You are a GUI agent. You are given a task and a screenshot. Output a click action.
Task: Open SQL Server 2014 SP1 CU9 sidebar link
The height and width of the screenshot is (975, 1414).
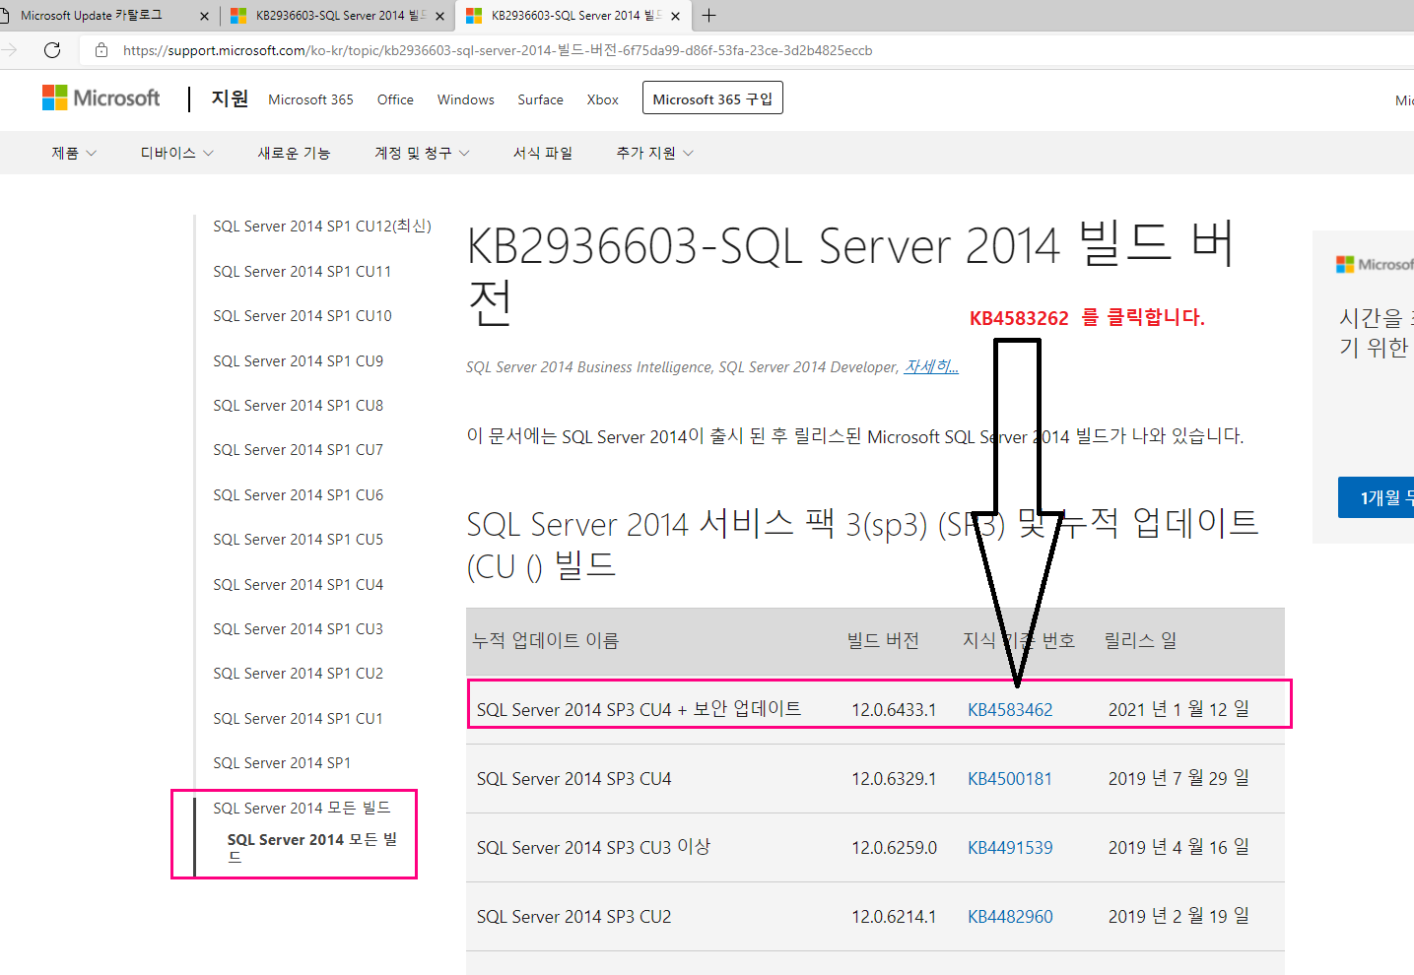click(298, 360)
